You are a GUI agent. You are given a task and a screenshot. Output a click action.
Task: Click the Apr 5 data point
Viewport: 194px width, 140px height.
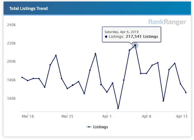pos(130,50)
